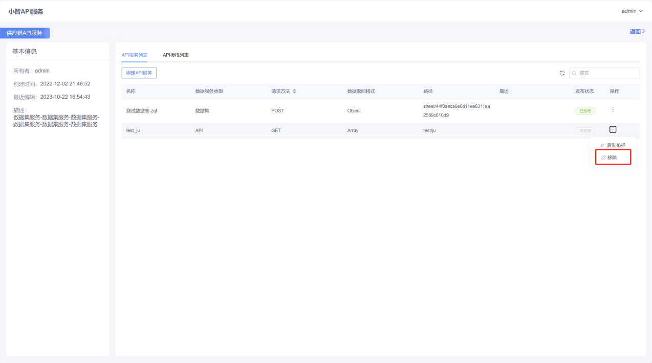Click the name cell test_ju
652x363 pixels.
click(133, 130)
